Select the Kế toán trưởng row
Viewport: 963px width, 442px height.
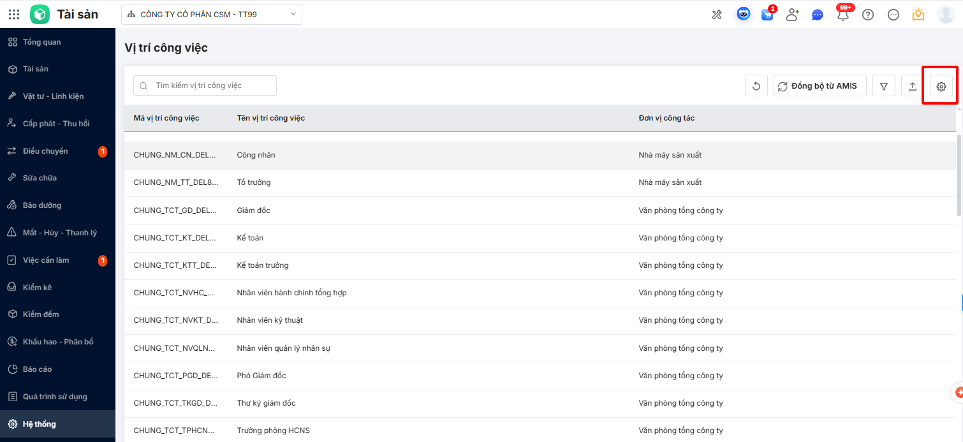coord(383,265)
